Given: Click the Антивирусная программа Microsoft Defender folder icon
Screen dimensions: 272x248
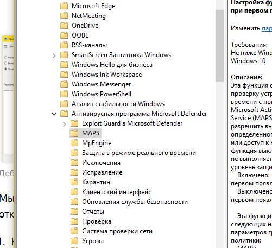Looking at the screenshot, I should (64, 114).
